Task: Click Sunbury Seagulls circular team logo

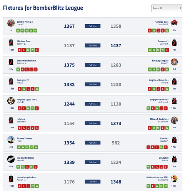Action: 174,62
